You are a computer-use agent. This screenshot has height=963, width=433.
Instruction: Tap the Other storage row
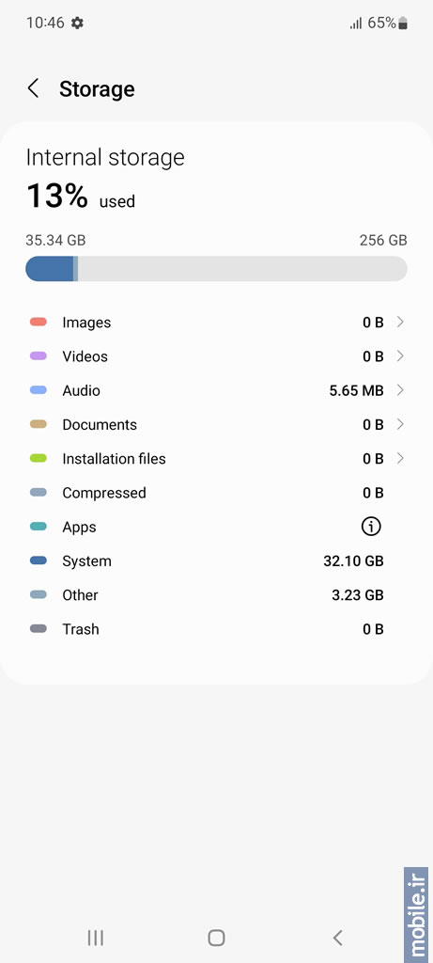216,595
